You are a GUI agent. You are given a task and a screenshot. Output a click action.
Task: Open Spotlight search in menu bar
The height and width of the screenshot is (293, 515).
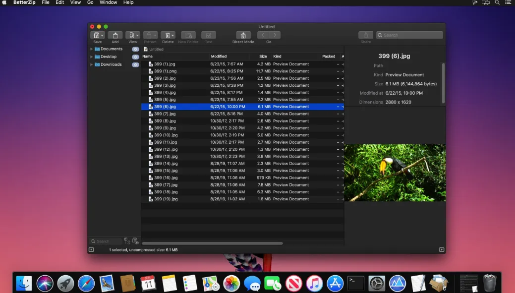point(497,2)
